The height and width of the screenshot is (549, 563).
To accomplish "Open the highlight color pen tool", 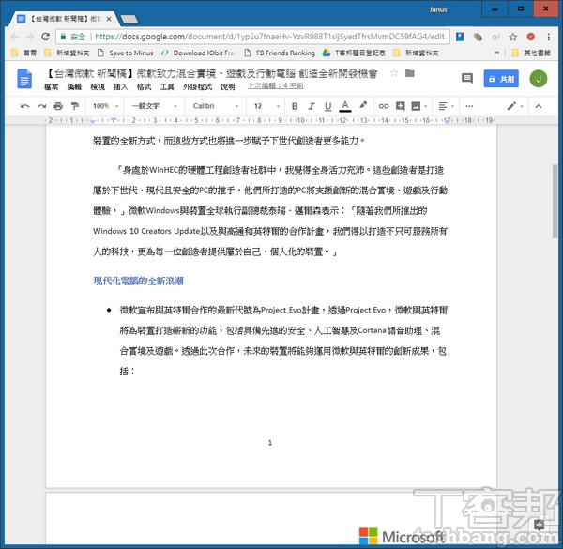I will pos(363,105).
